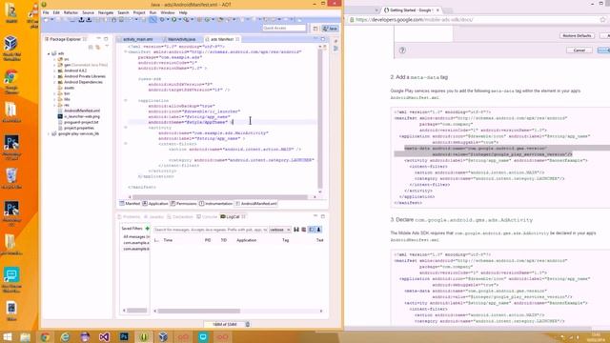Switch to MainActivity.java editor tab
Screen dimensions: 610x343
(182, 39)
